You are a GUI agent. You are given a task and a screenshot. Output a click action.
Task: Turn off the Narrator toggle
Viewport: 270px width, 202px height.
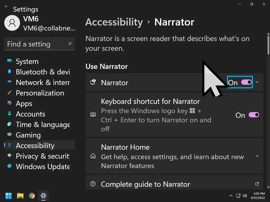247,82
